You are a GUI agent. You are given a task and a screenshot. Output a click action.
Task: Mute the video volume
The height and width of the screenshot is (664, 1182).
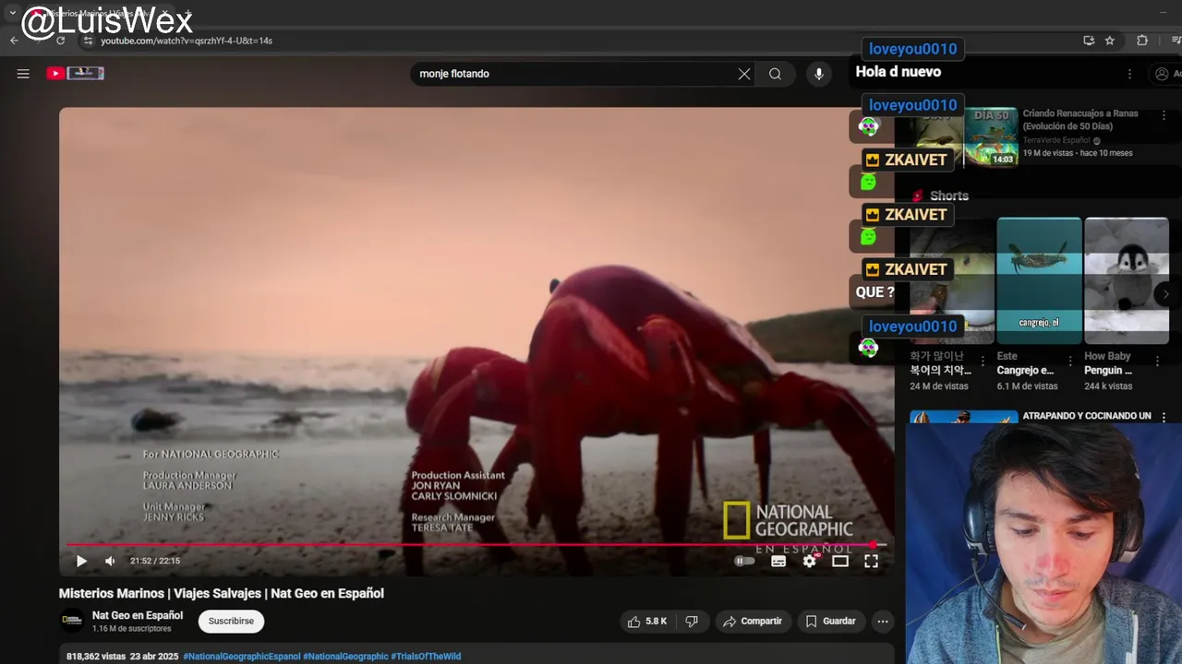tap(110, 561)
